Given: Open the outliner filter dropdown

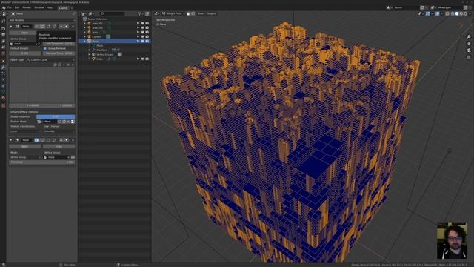Looking at the screenshot, I should tap(140, 13).
